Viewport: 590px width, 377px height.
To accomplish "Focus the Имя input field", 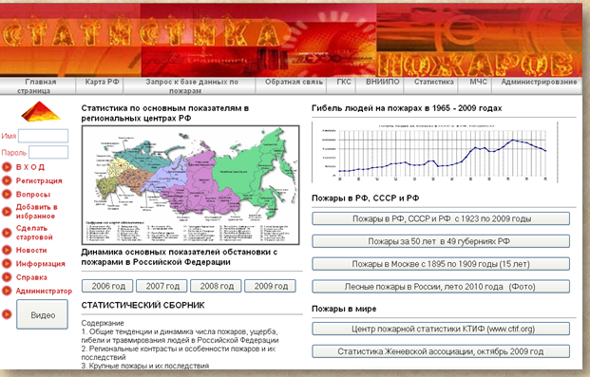I will 44,136.
